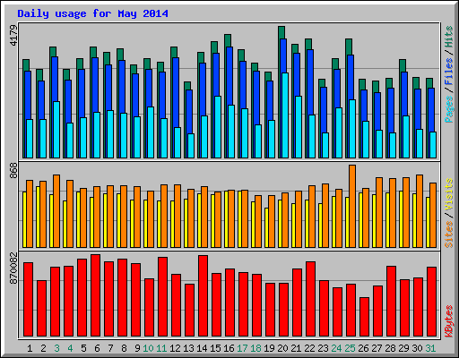
Task: Click green weekend day label 31
Action: [430, 348]
